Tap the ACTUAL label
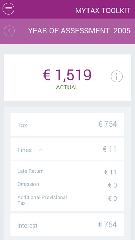 coord(67,87)
